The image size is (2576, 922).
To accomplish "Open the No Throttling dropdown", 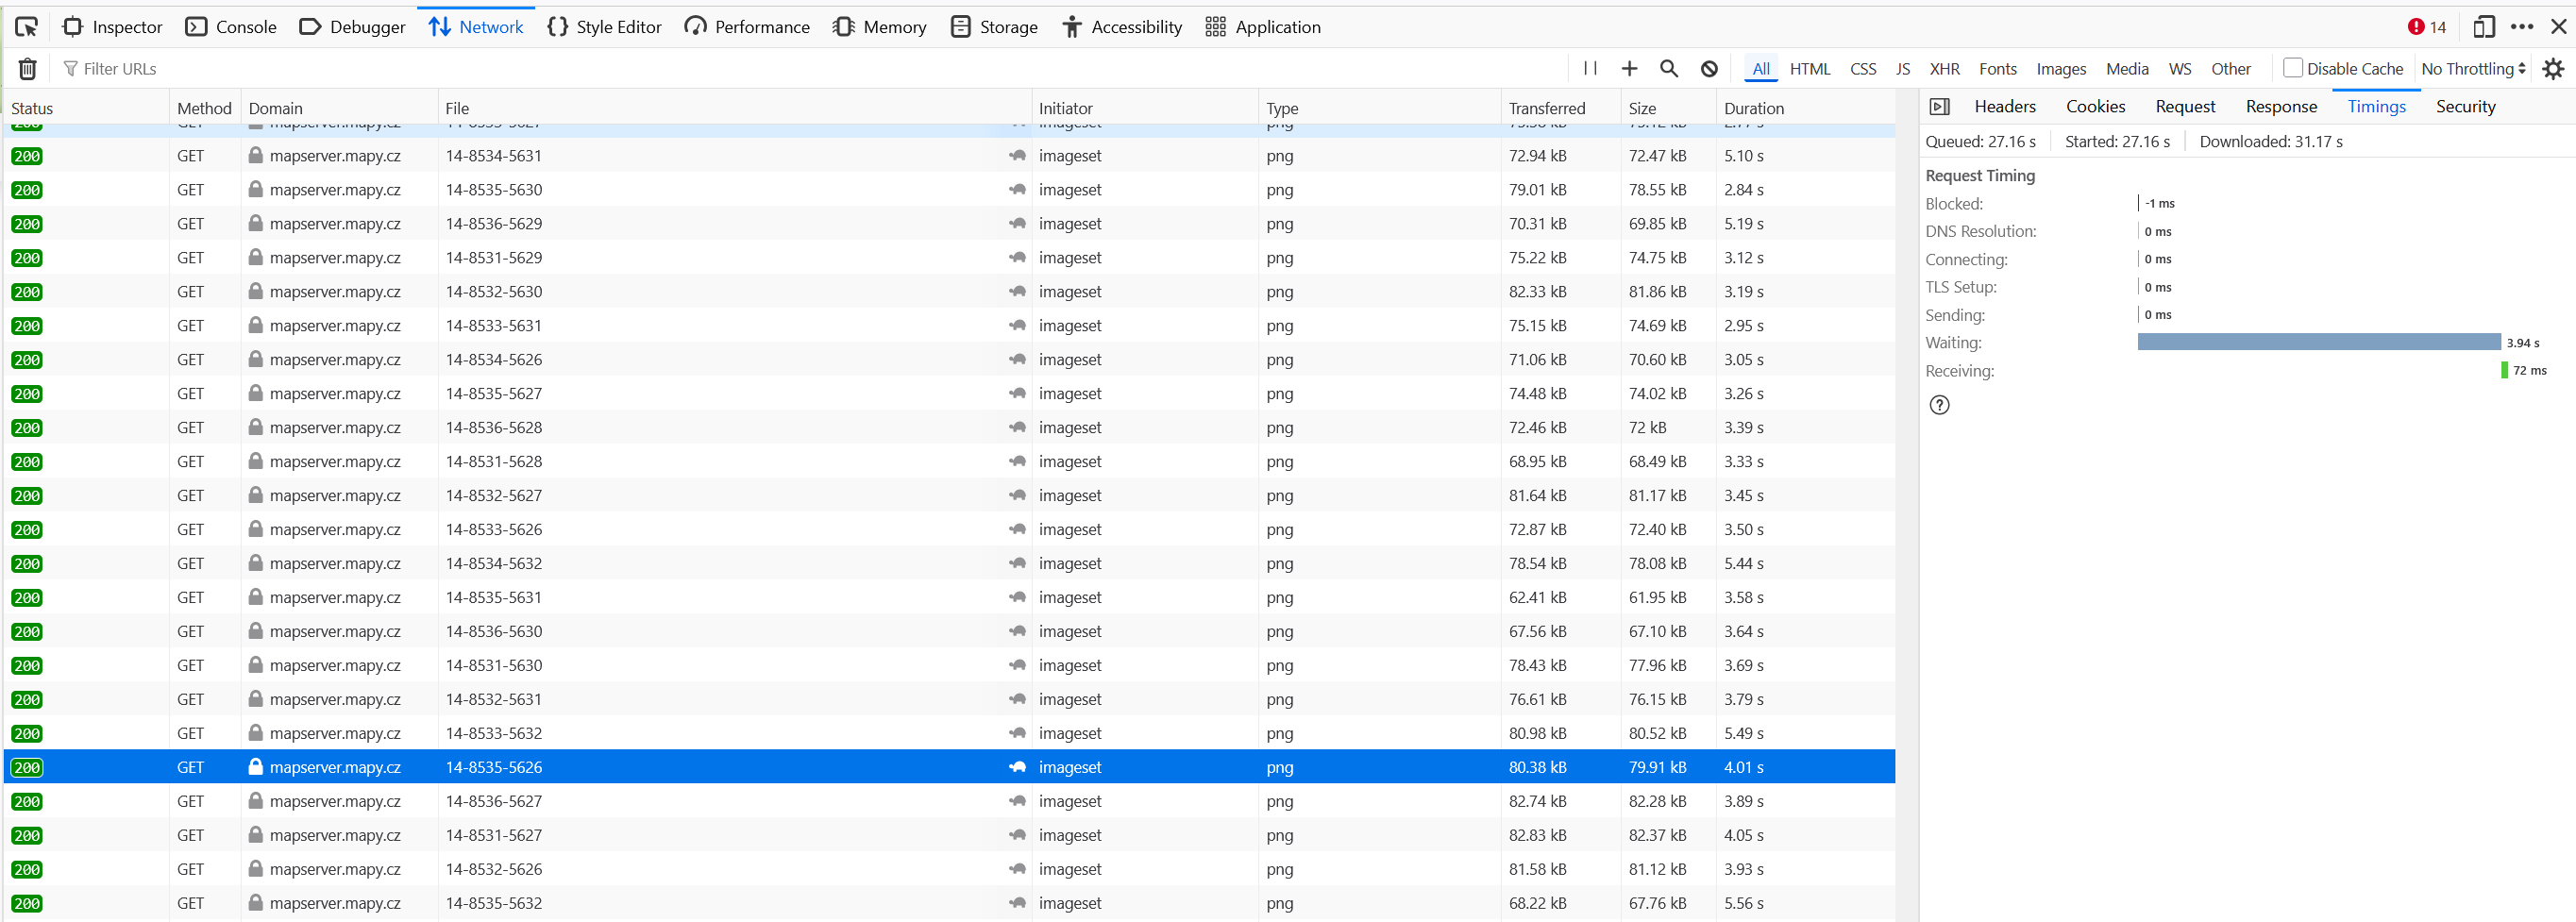I will [2473, 69].
